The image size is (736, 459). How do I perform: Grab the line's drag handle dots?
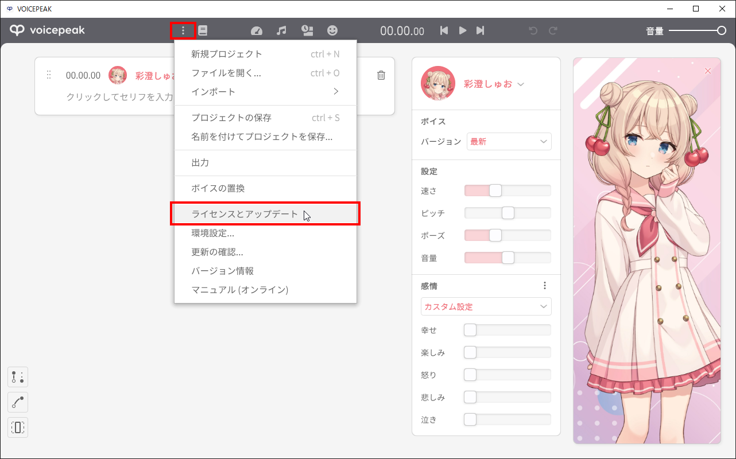click(49, 75)
